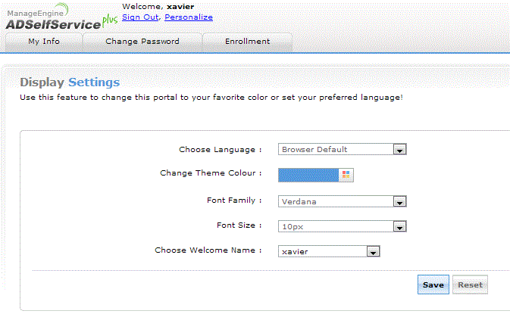
Task: Open the Change Password tab
Action: click(142, 42)
